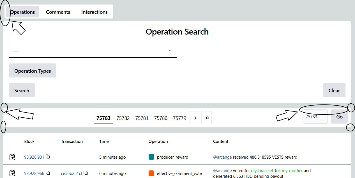The image size is (355, 178).
Task: Click the Clear button
Action: pos(334,90)
